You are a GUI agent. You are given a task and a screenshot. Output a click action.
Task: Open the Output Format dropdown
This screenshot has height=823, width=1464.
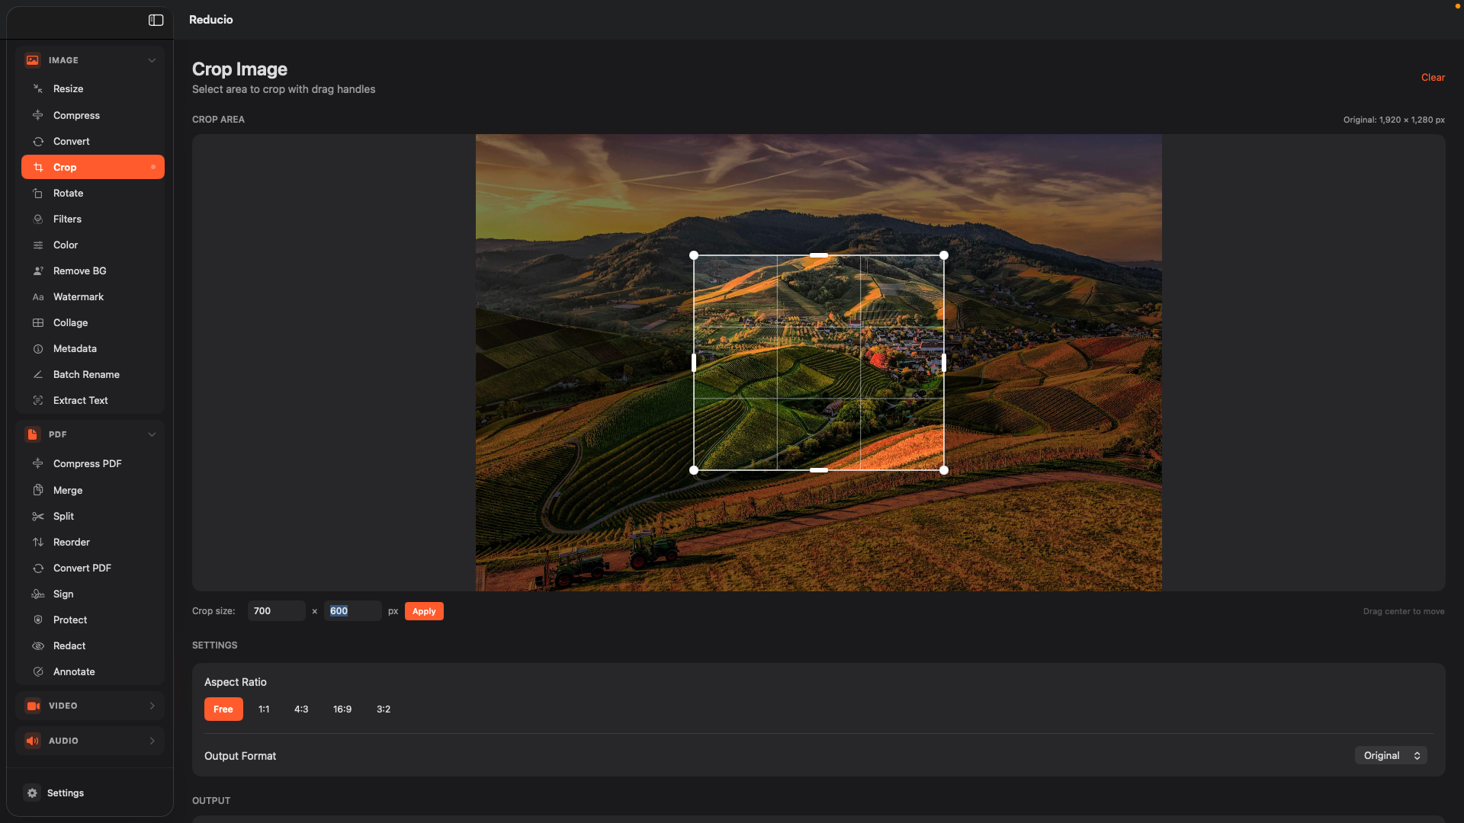[1390, 755]
